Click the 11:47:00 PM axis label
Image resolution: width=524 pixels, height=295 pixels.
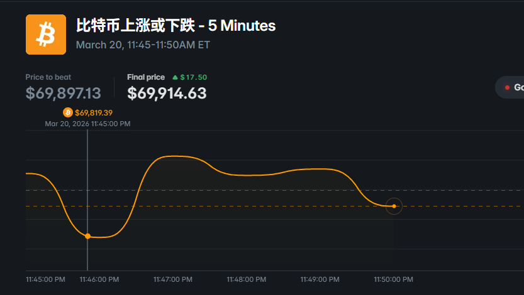pyautogui.click(x=173, y=279)
